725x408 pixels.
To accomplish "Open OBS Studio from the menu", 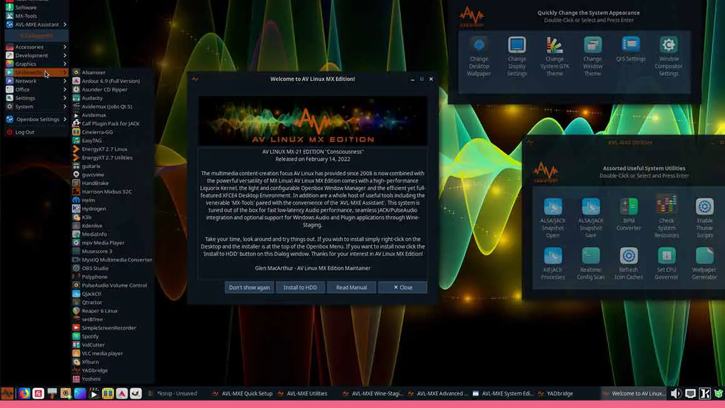I will [x=95, y=268].
